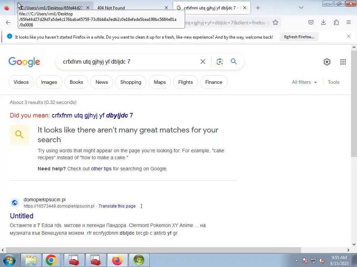The height and width of the screenshot is (267, 357).
Task: Click the domopiekipsucin.pl result URL
Action: (x=59, y=206)
